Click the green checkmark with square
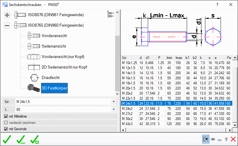The image size is (238, 146). (x=34, y=139)
